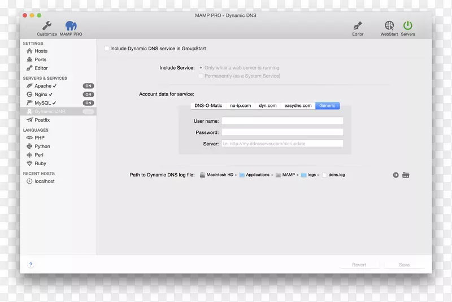Zoom window with green button

click(x=39, y=15)
